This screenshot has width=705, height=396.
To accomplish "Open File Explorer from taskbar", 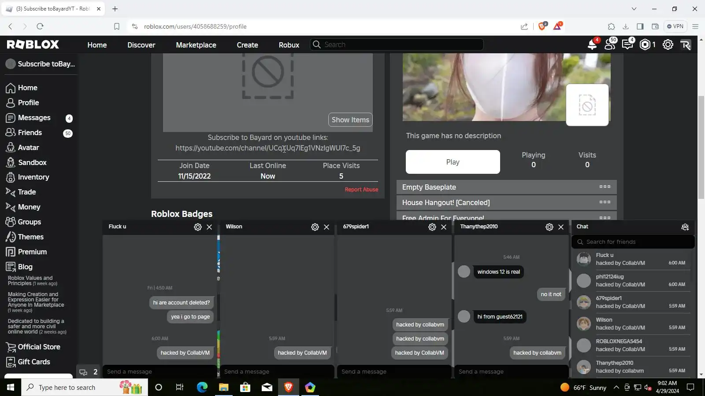I will 224,388.
